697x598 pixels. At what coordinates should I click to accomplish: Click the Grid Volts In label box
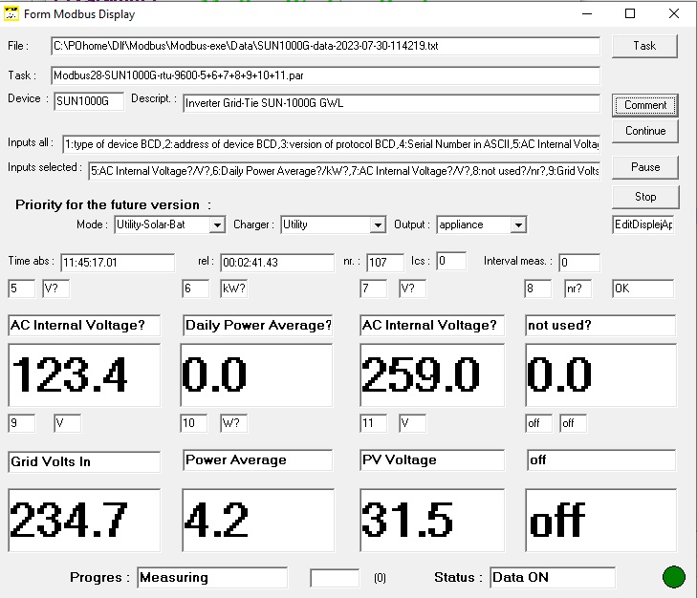[x=84, y=461]
